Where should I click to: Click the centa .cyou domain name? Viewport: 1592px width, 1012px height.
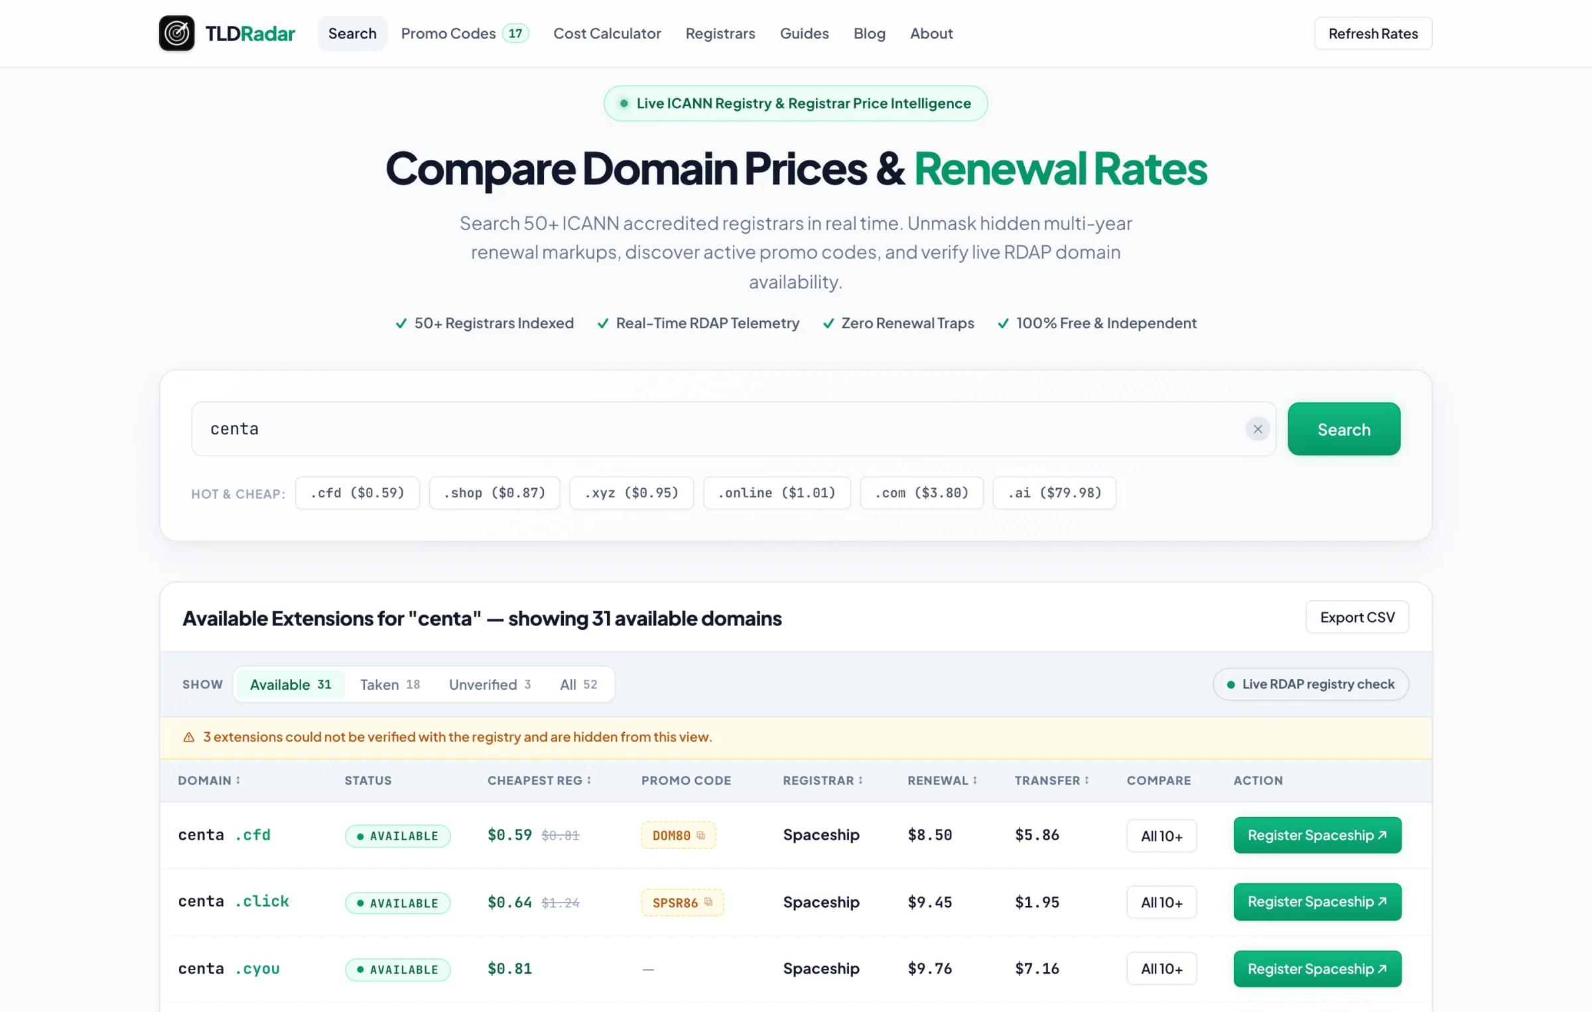click(229, 969)
